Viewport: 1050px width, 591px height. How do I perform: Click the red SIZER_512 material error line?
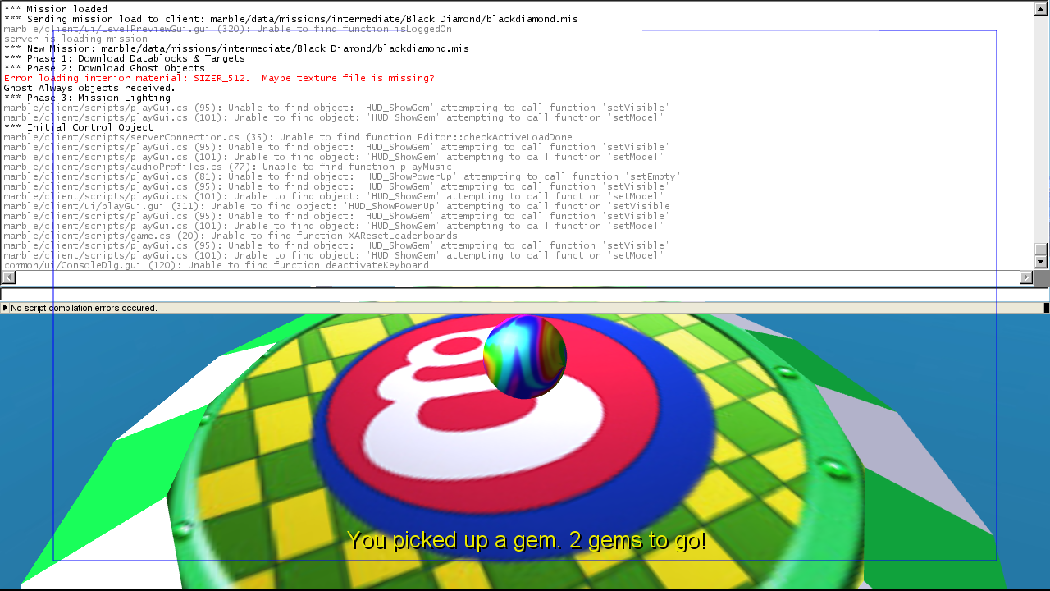[x=219, y=78]
